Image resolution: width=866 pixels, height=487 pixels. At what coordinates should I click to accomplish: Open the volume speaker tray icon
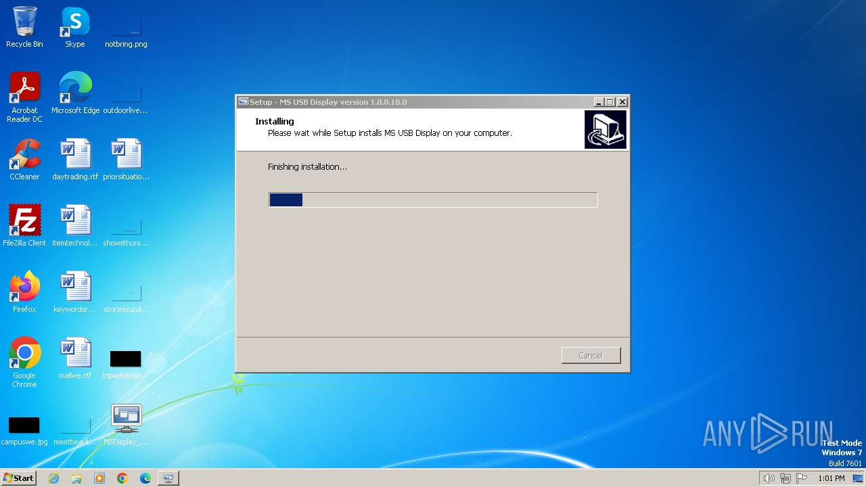click(x=769, y=478)
